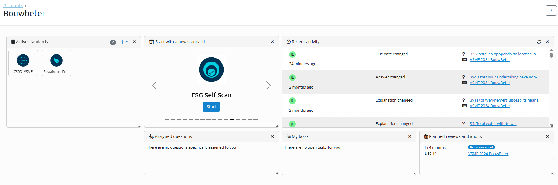Click the My tasks panel resize handle
Image resolution: width=558 pixels, height=185 pixels.
(x=415, y=173)
